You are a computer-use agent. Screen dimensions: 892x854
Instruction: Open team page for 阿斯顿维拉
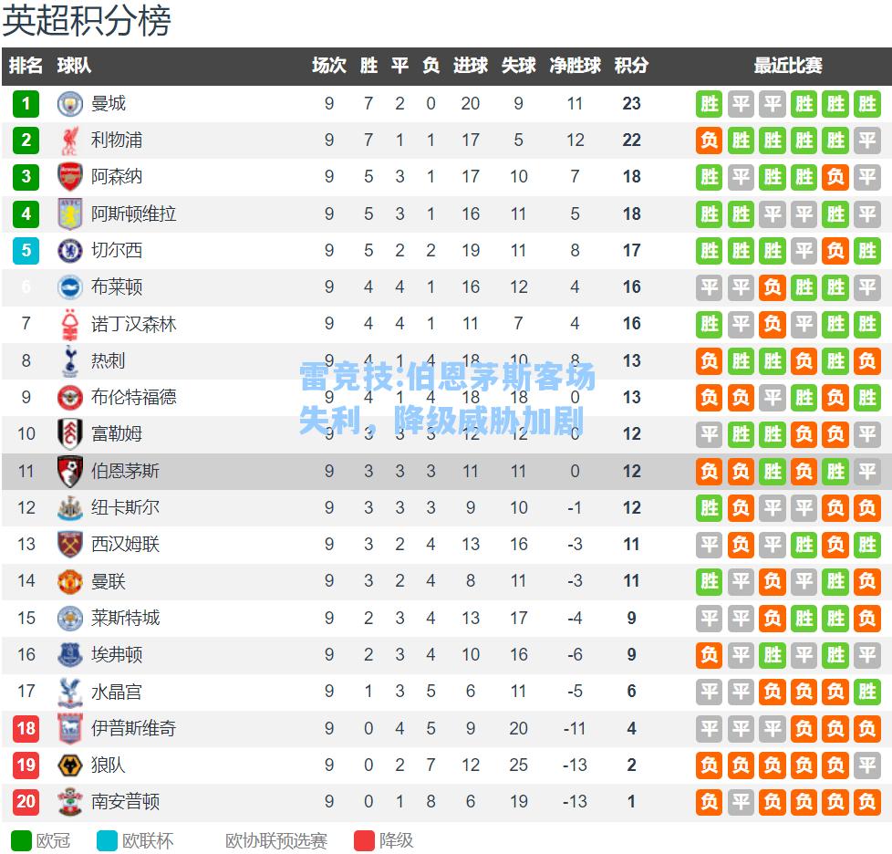pos(134,213)
